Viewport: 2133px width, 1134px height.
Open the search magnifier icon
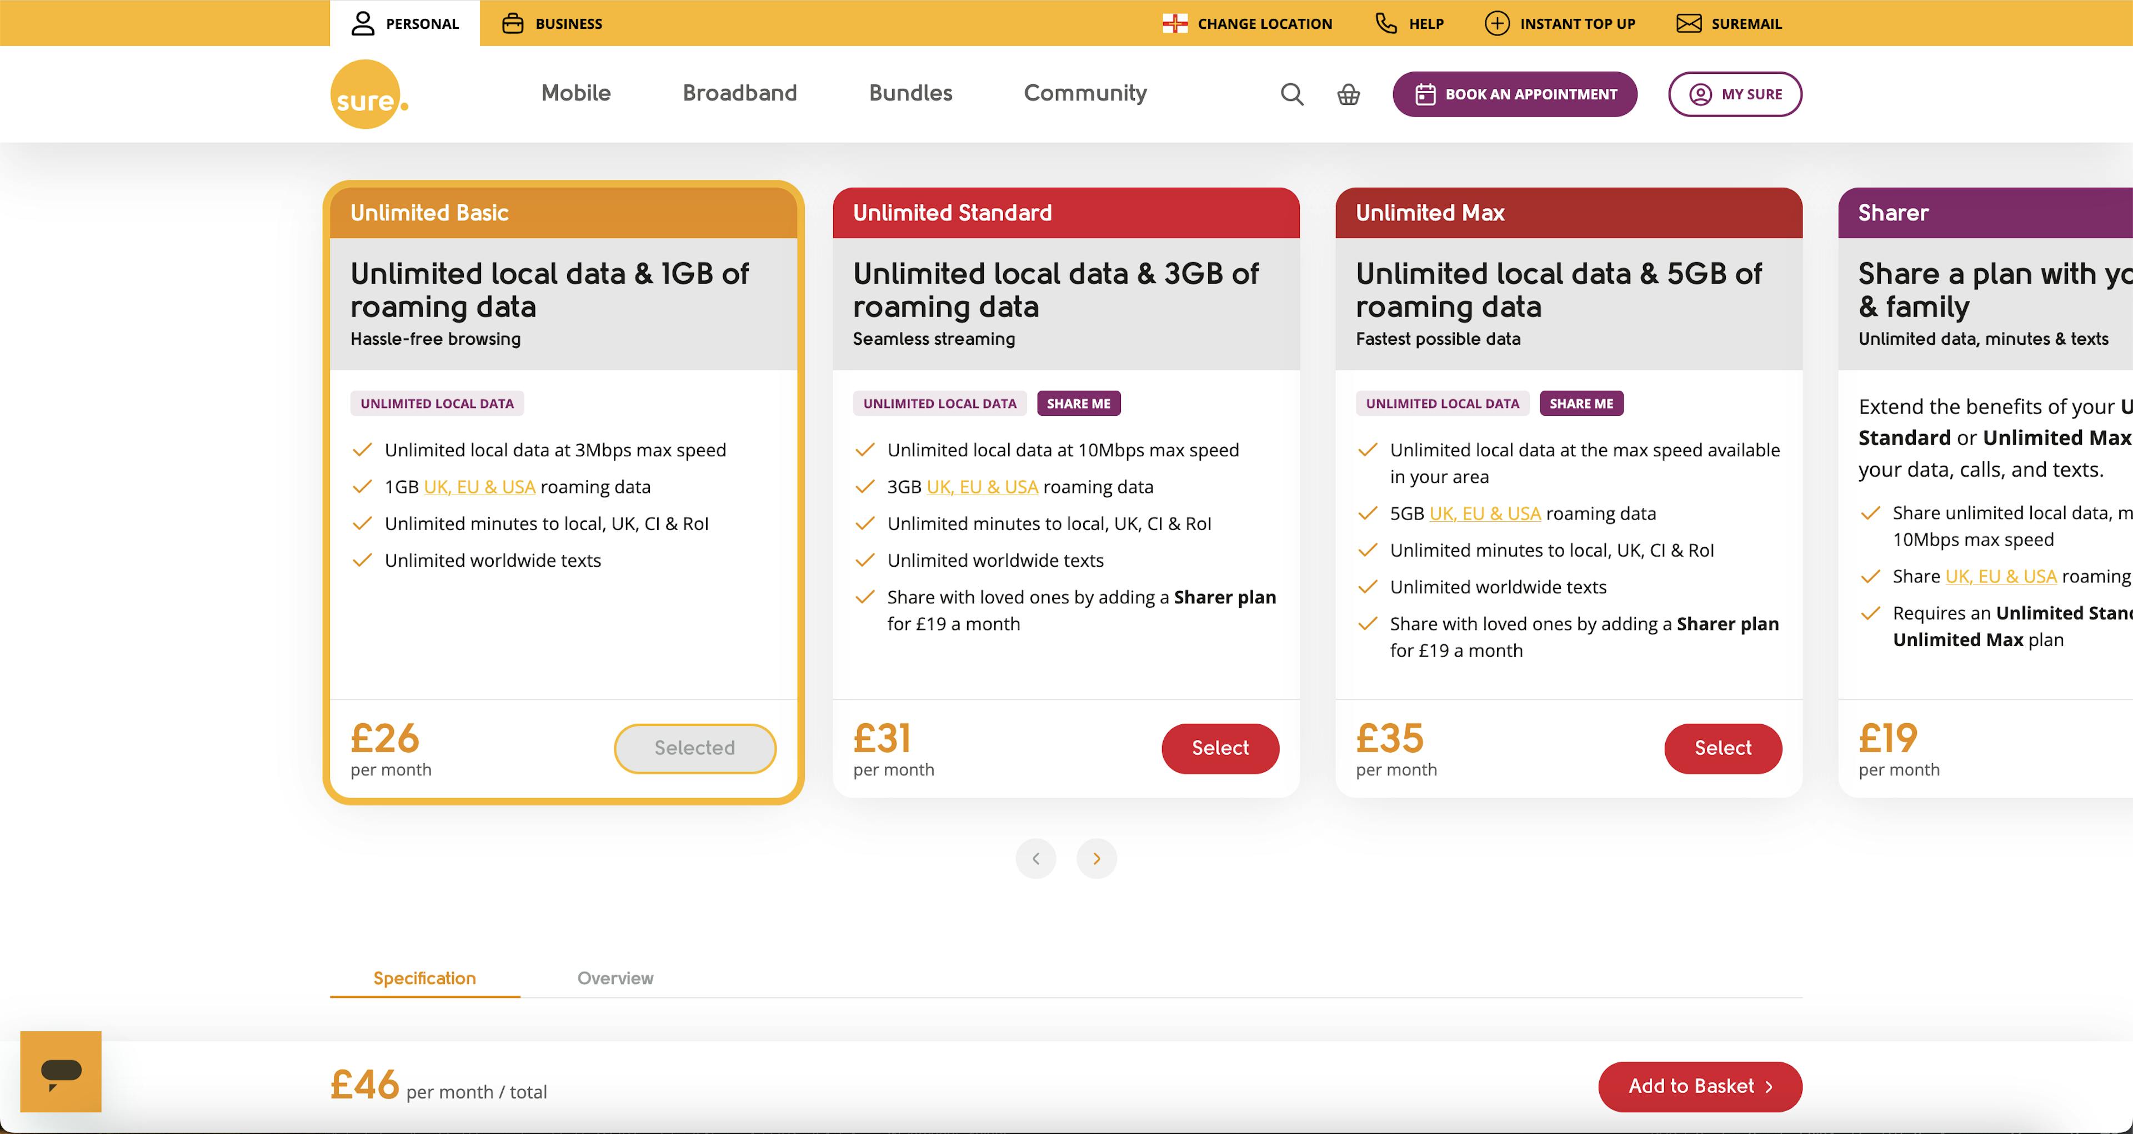(1291, 94)
